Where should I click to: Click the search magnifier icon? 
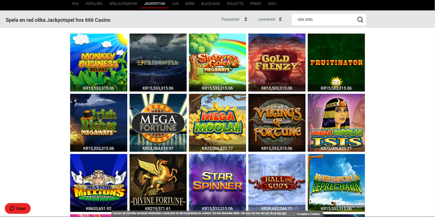[360, 20]
